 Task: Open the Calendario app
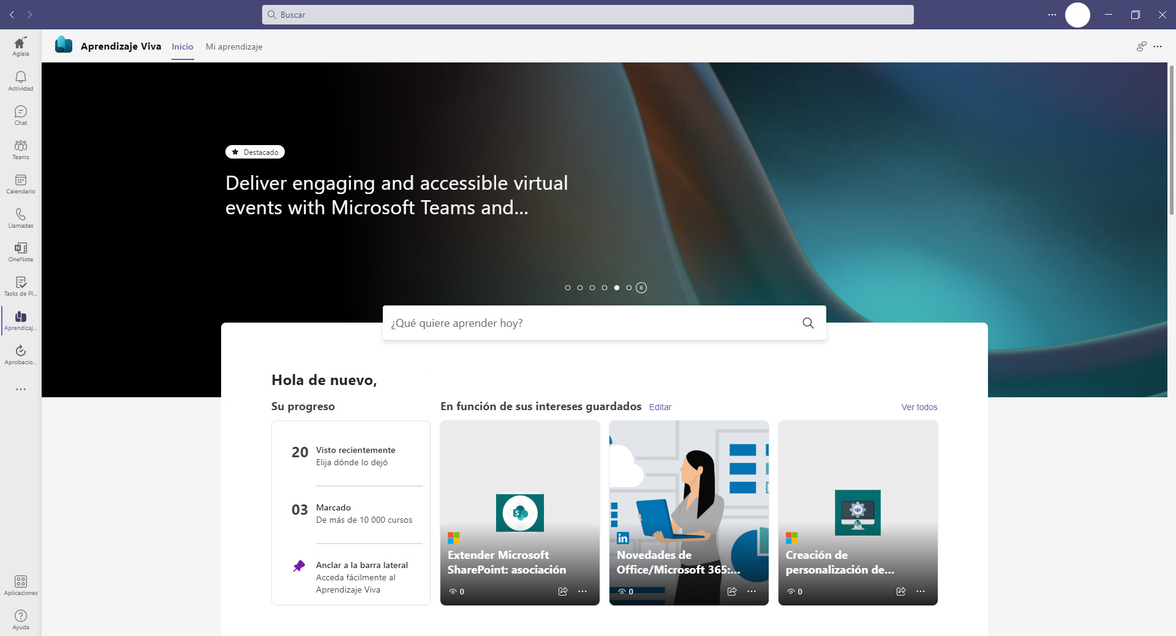(x=20, y=184)
